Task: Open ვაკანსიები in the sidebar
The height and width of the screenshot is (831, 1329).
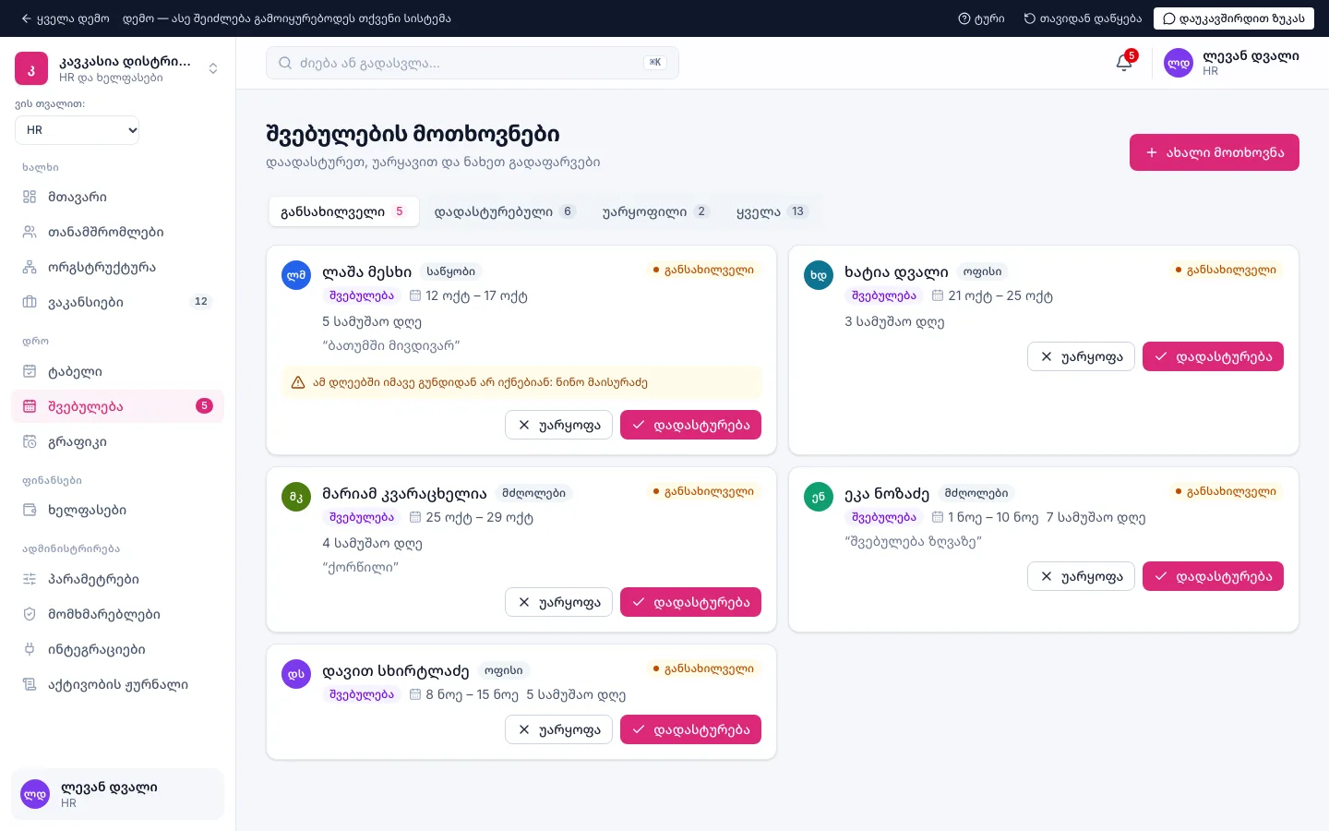Action: pyautogui.click(x=117, y=302)
